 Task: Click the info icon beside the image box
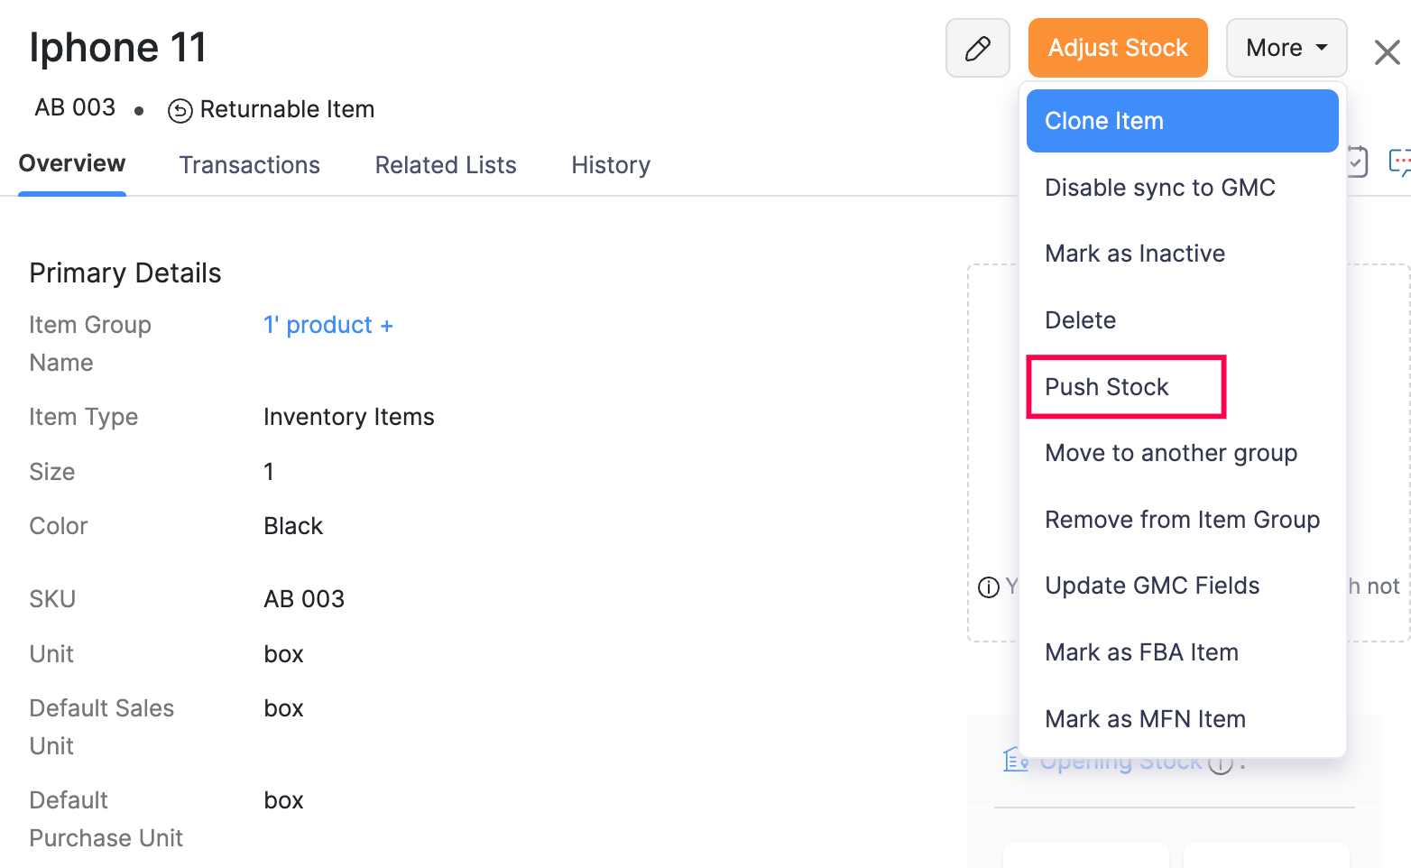[x=989, y=587]
